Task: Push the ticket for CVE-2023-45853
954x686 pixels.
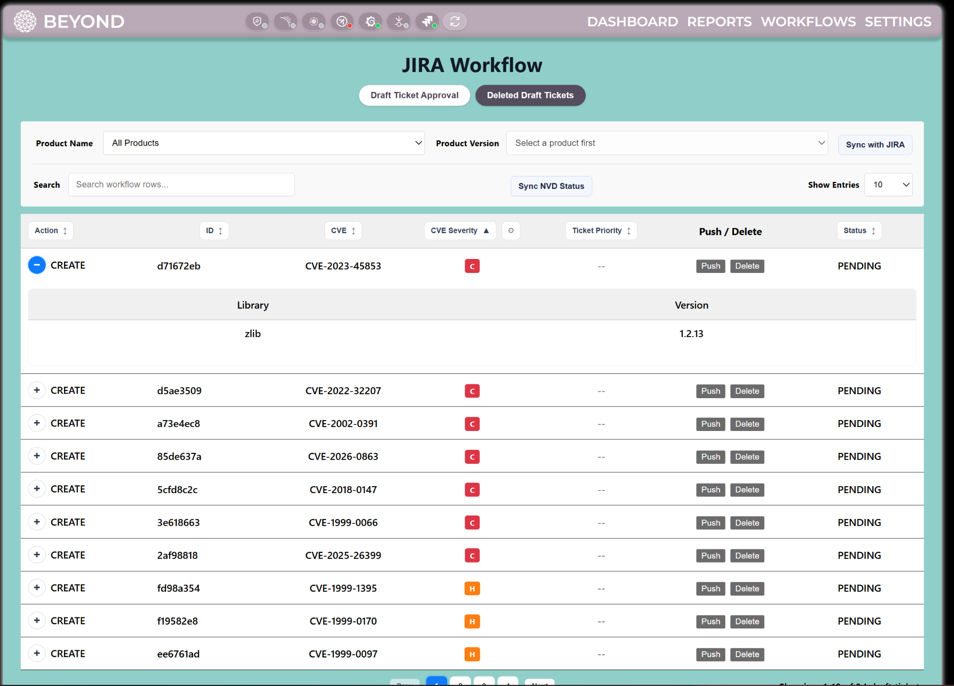Action: (711, 266)
